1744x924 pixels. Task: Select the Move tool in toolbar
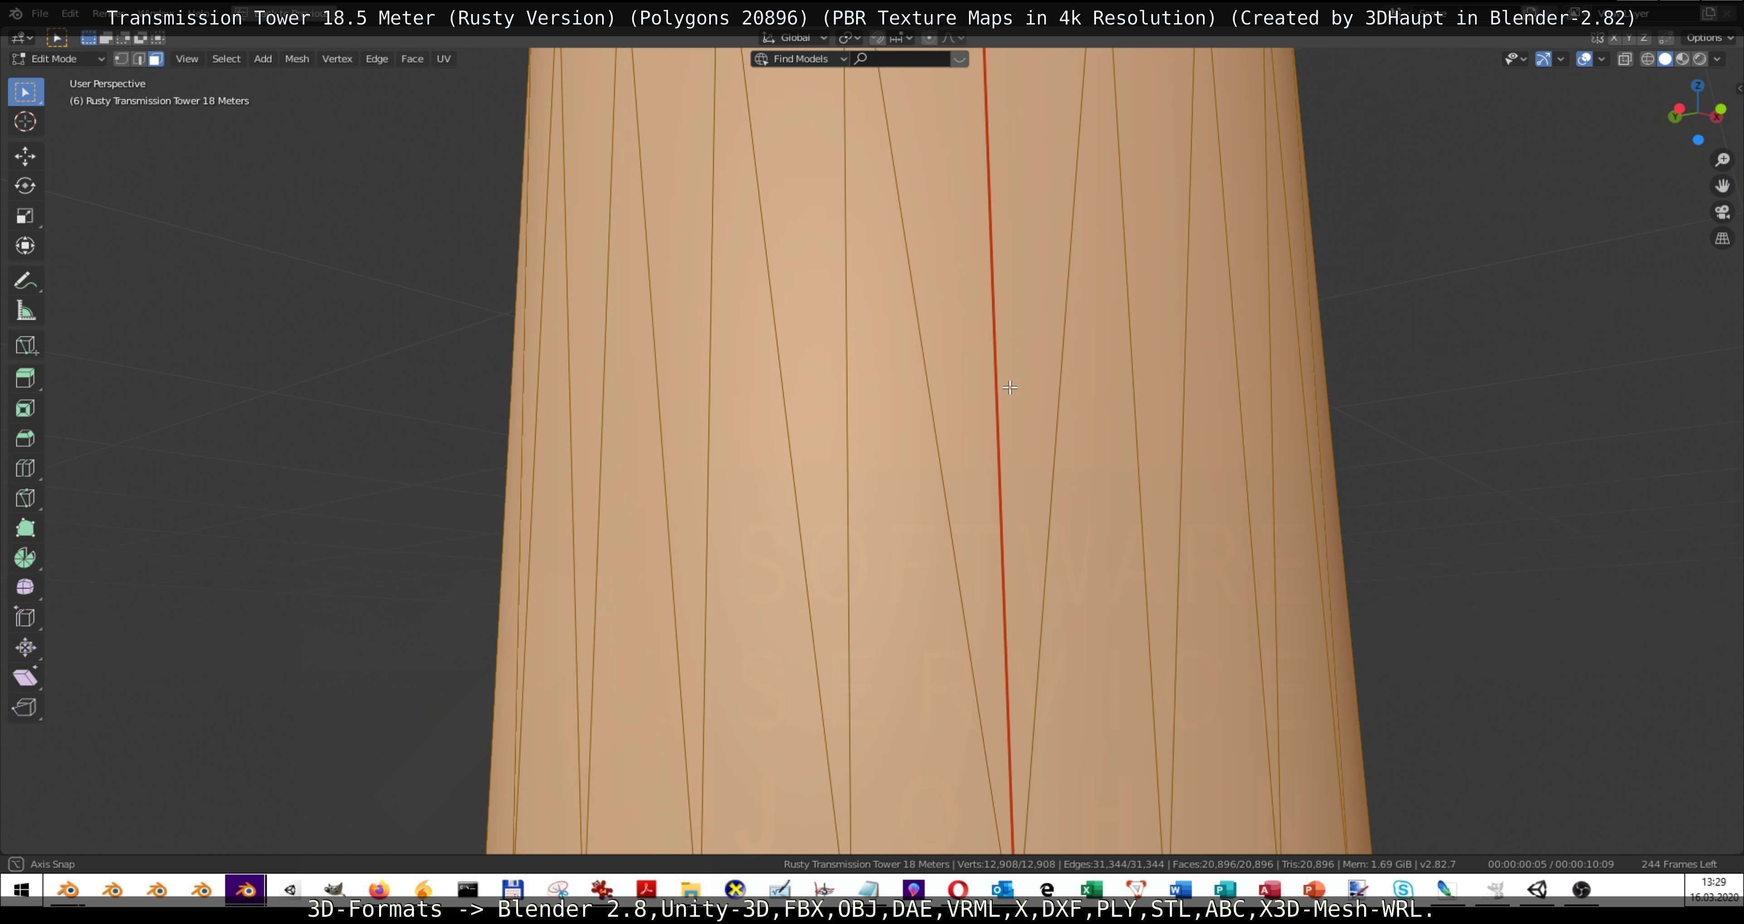[x=25, y=156]
